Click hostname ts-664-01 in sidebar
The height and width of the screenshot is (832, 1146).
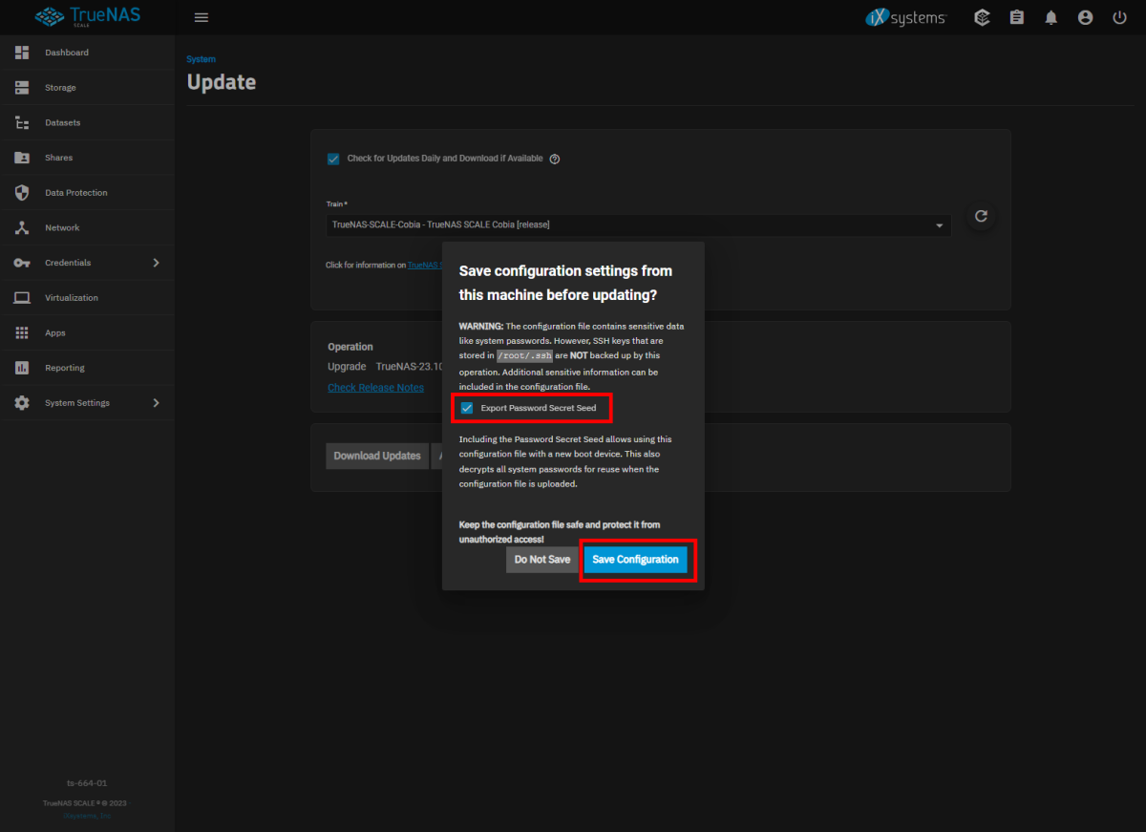click(x=87, y=783)
